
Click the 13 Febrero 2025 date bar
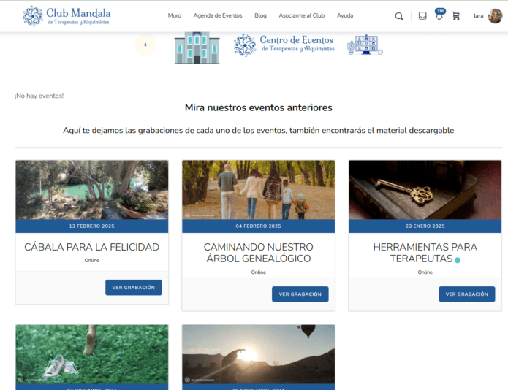point(91,226)
